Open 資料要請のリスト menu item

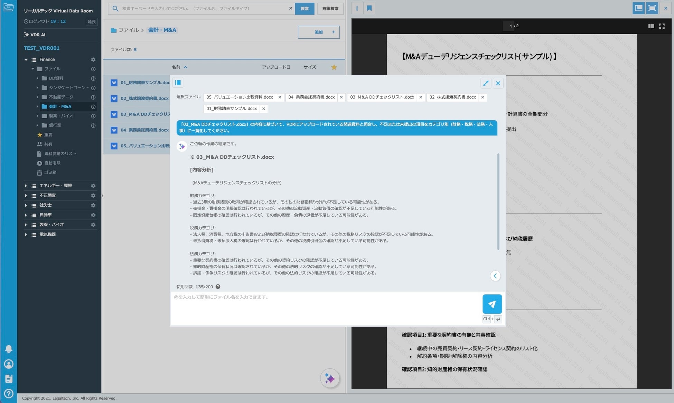point(60,153)
